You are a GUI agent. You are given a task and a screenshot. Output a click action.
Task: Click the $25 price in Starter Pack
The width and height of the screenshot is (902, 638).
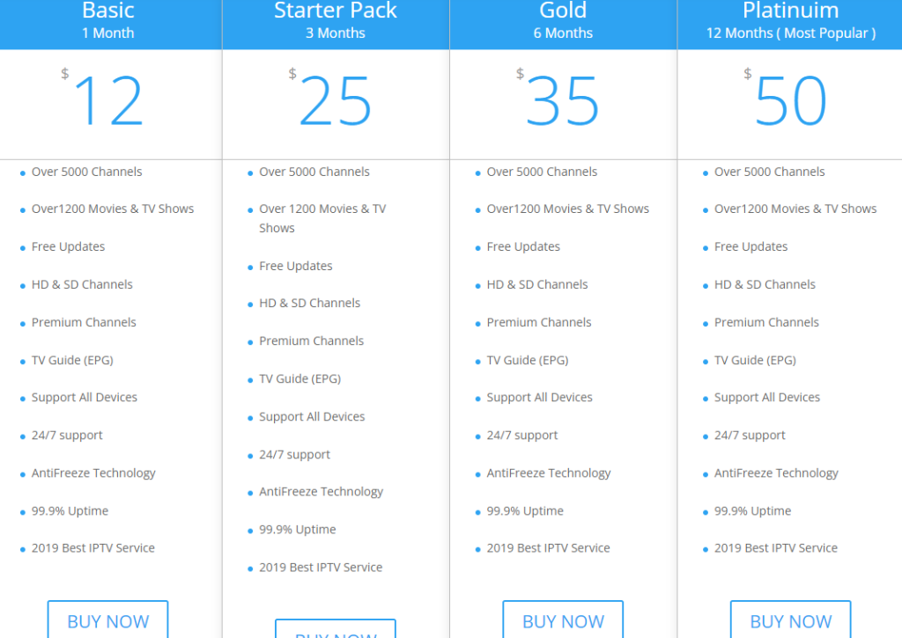click(335, 101)
